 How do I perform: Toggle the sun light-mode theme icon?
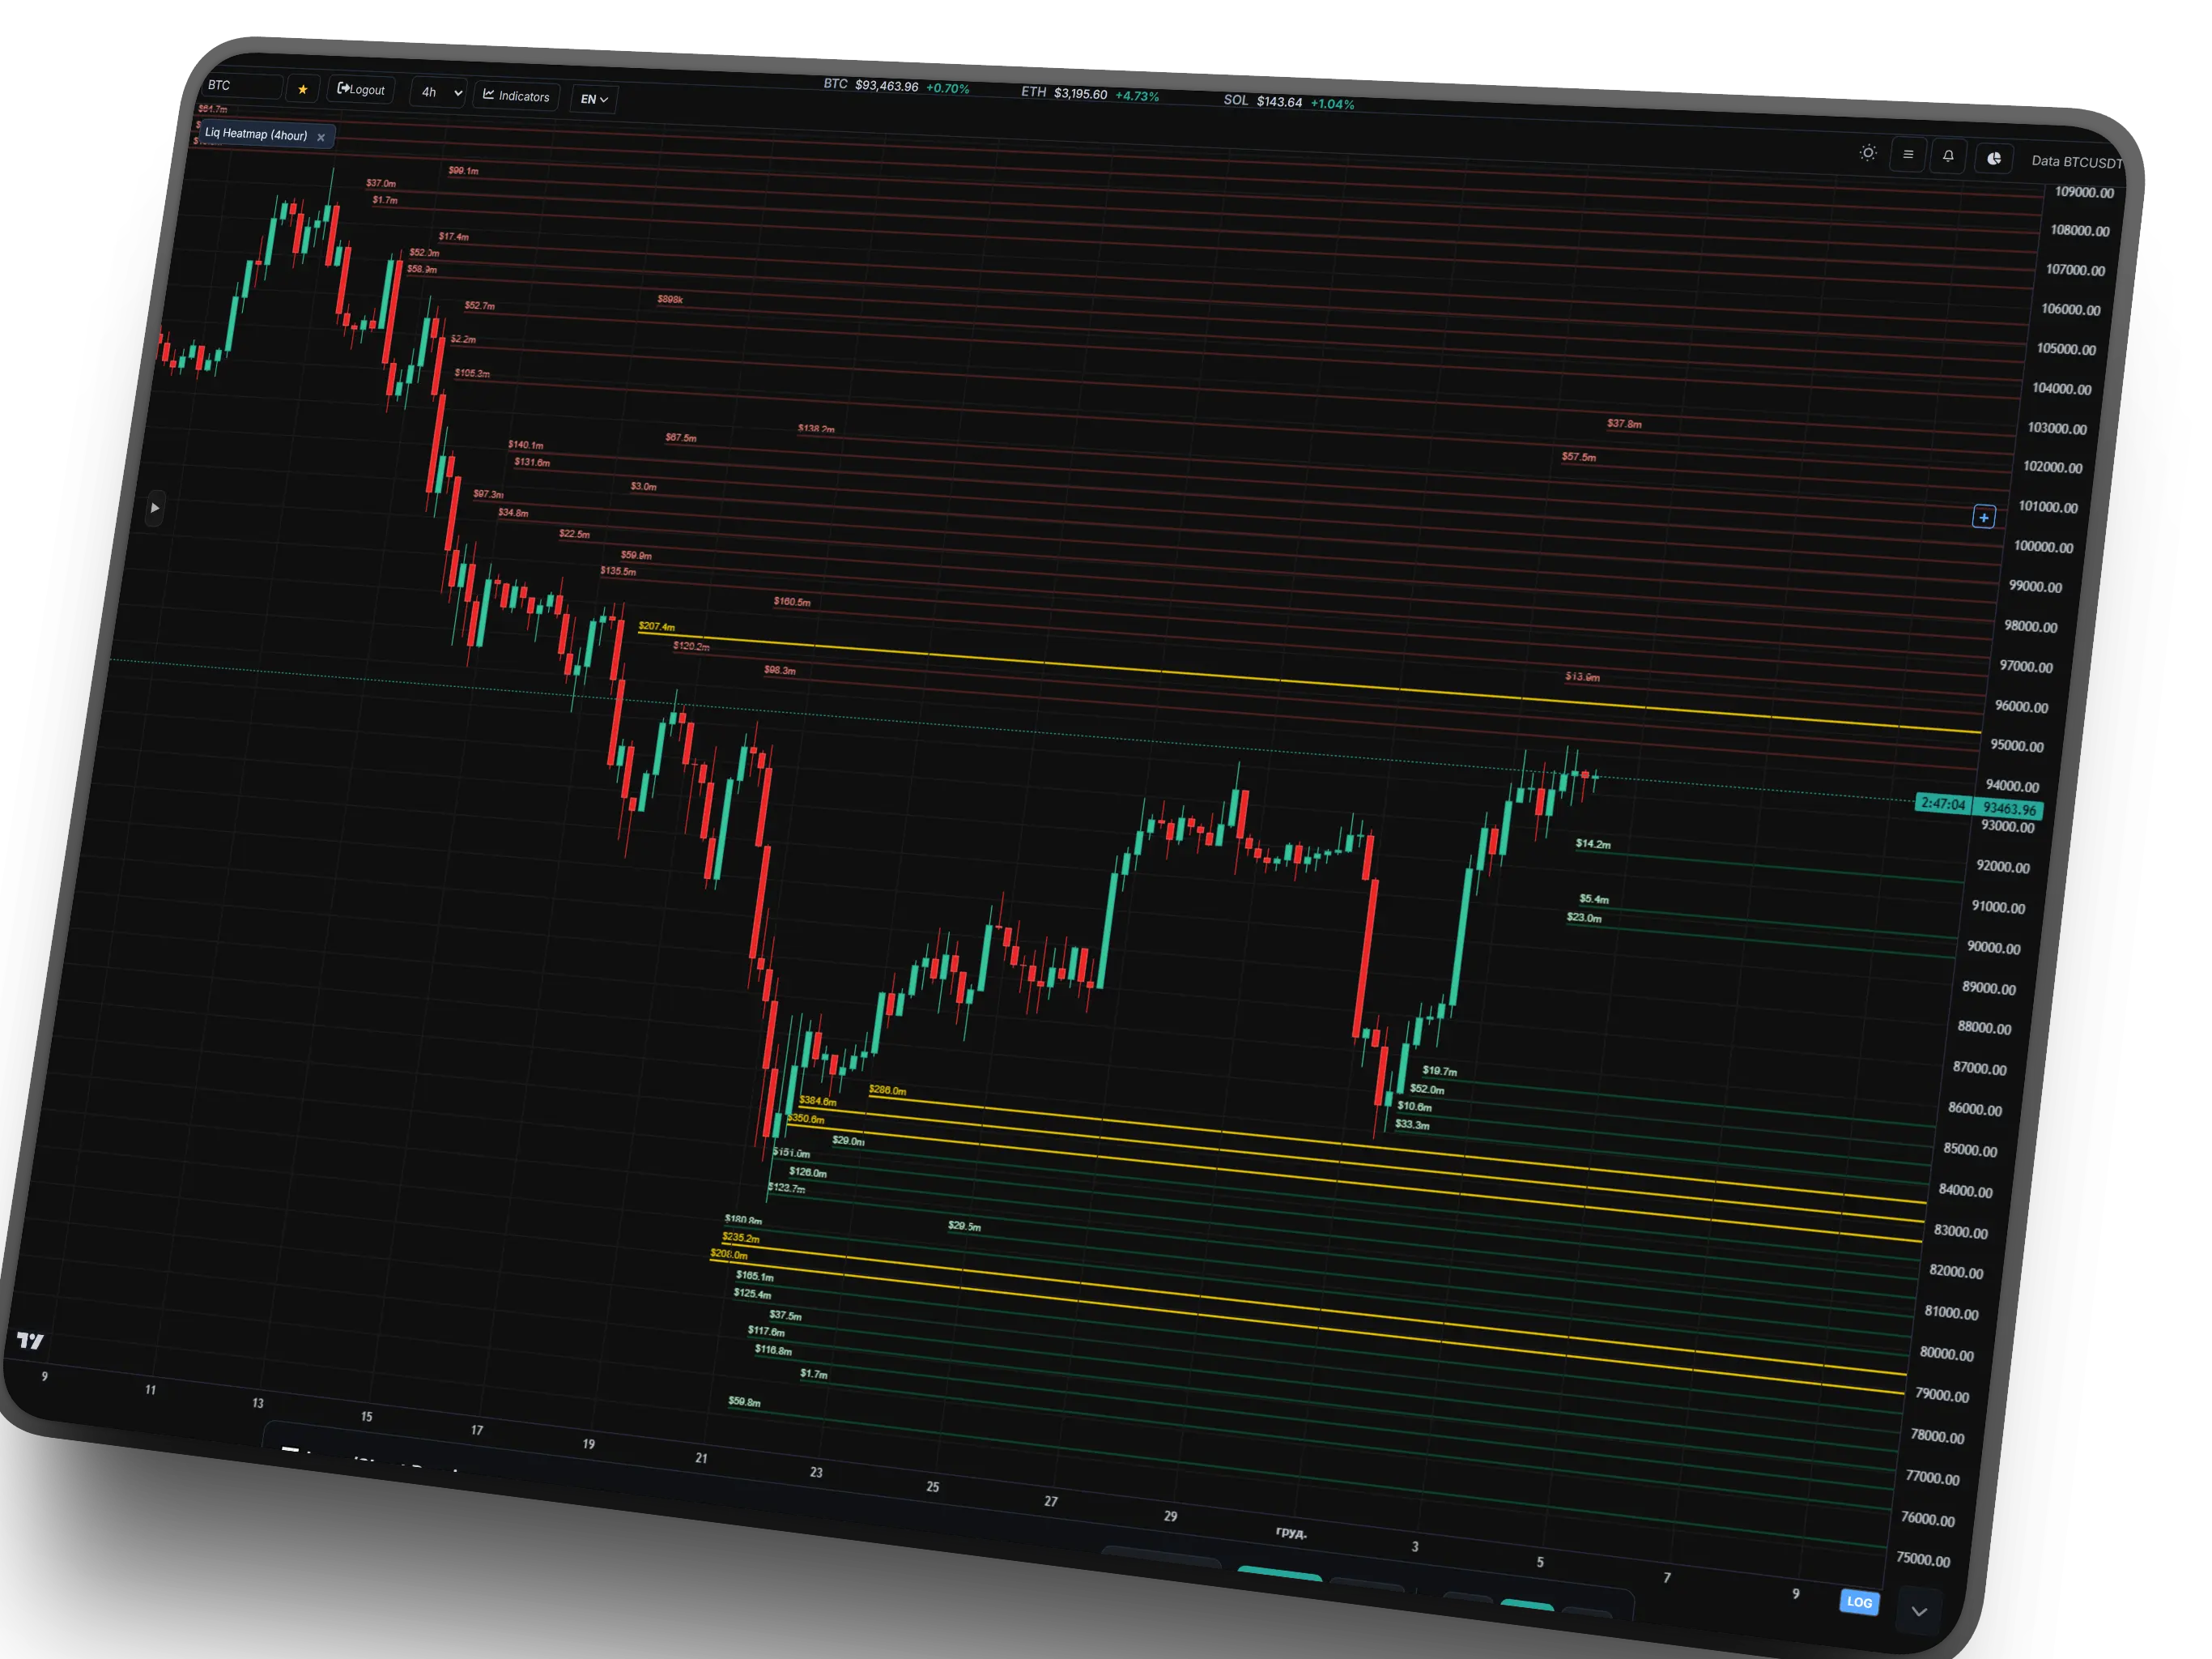1867,153
